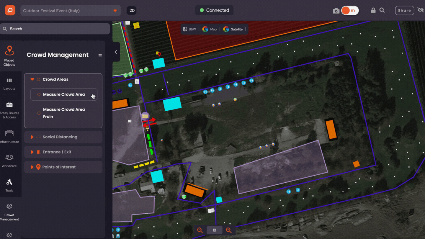Open the Placed Objects tab
425x239 pixels.
pos(9,56)
